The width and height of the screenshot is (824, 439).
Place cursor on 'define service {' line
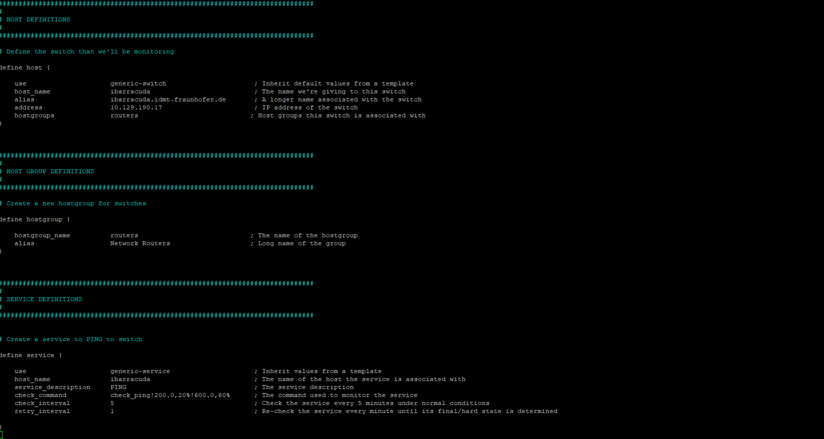tap(31, 356)
